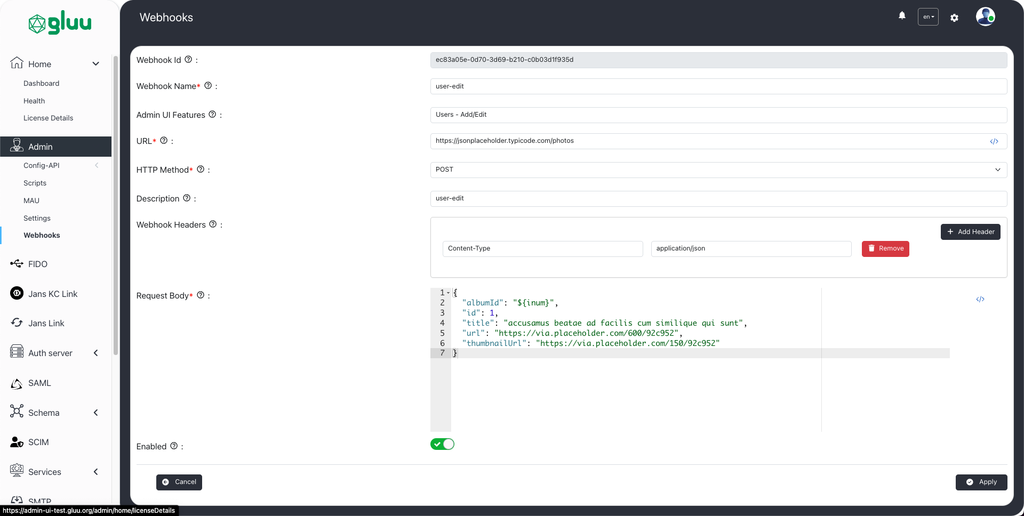Viewport: 1024px width, 516px height.
Task: Click the Gluu logo
Action: coord(60,23)
